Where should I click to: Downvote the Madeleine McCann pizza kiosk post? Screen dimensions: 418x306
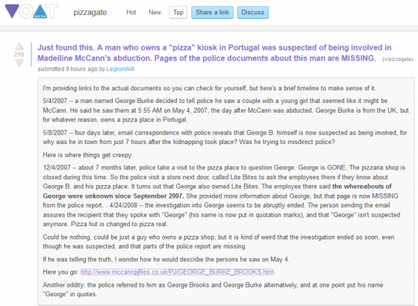tap(19, 63)
